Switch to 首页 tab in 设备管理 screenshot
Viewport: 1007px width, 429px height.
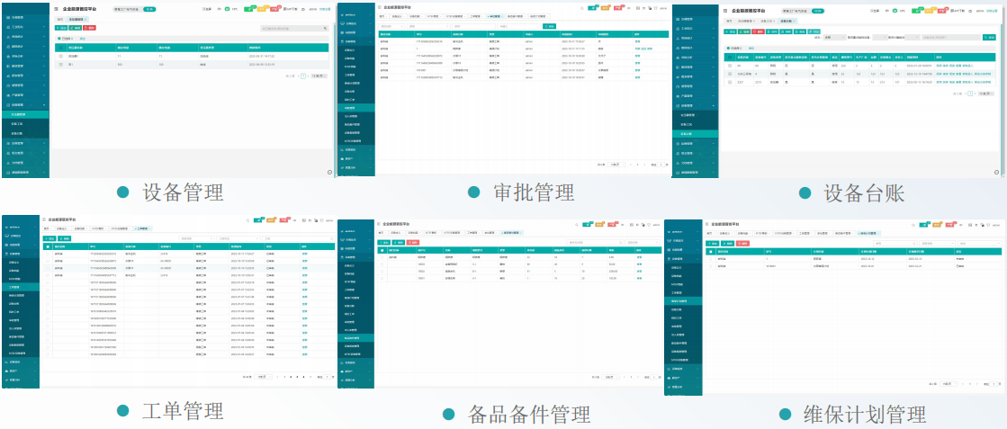59,19
